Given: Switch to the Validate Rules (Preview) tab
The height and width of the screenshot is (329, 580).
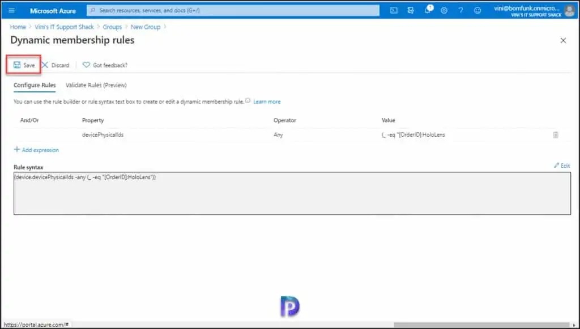Looking at the screenshot, I should [x=96, y=85].
